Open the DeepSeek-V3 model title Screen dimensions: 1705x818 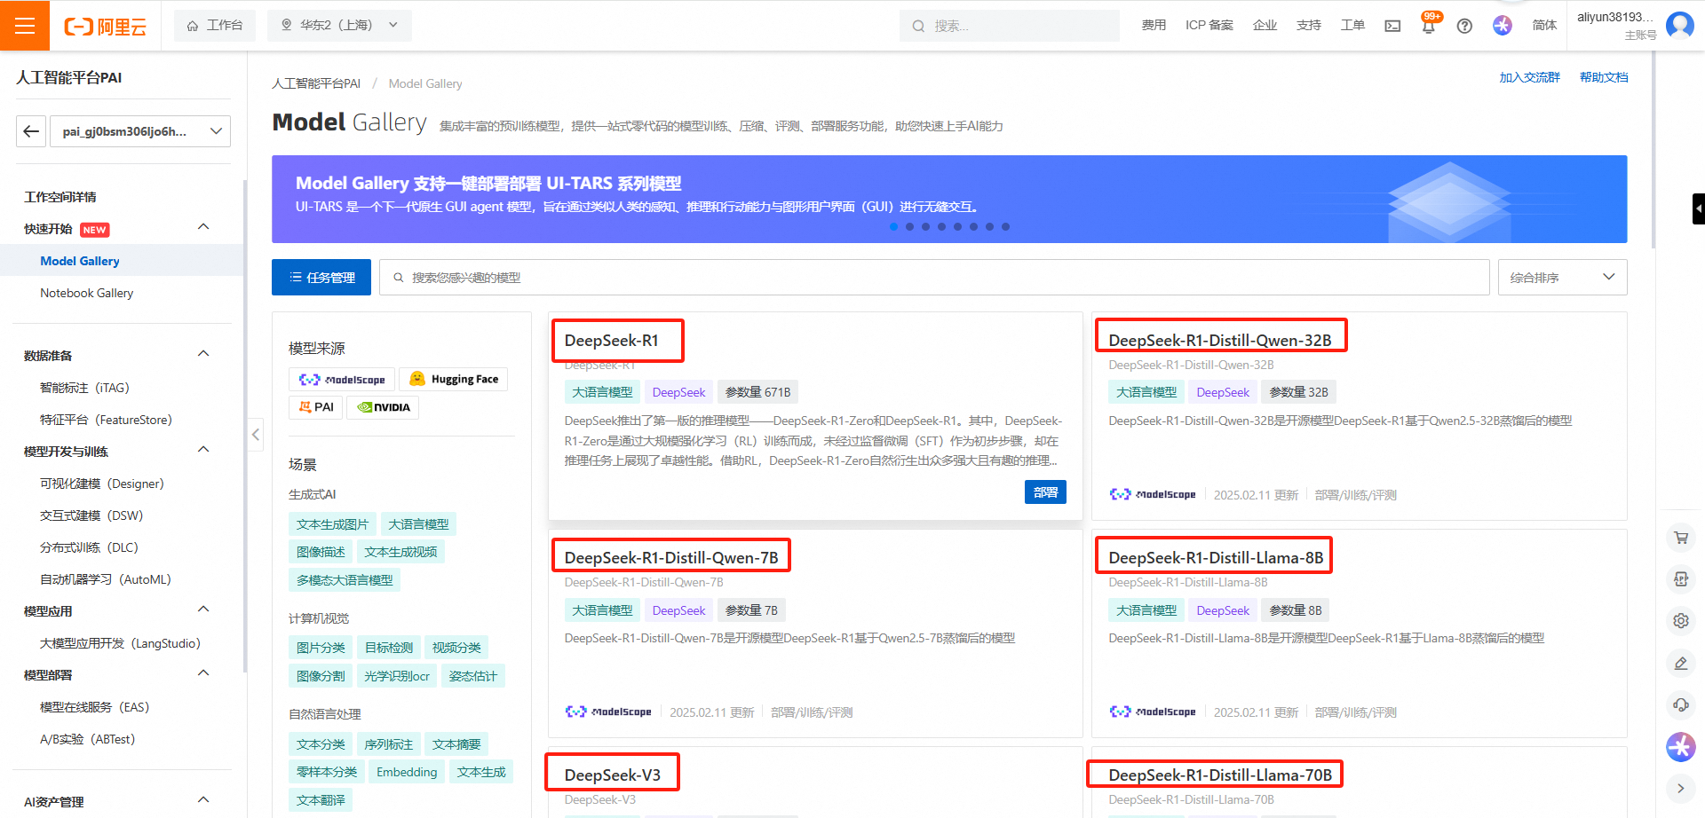tap(613, 775)
